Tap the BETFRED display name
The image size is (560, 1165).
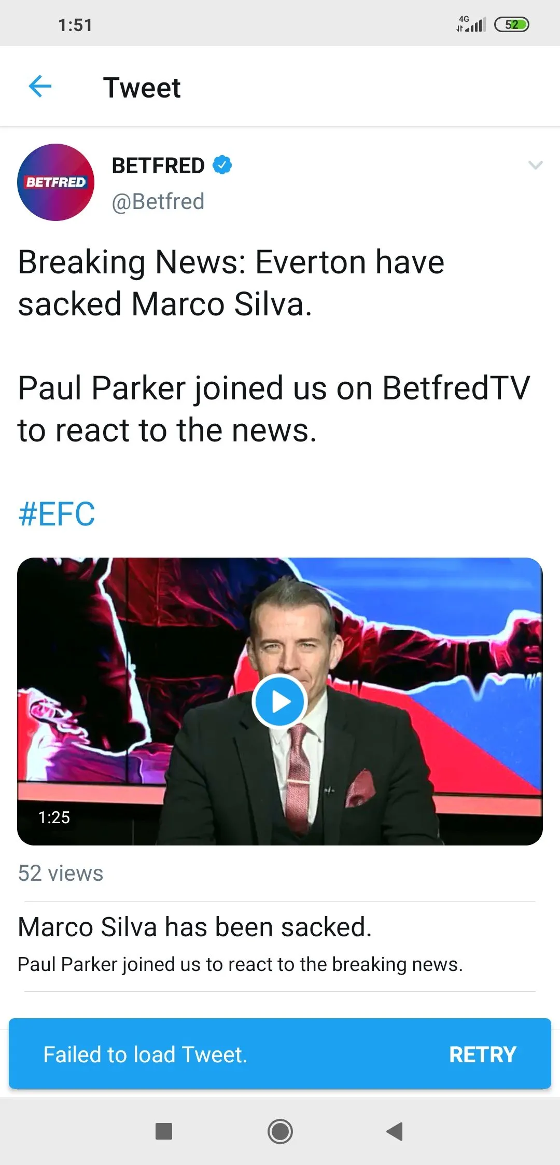[158, 166]
